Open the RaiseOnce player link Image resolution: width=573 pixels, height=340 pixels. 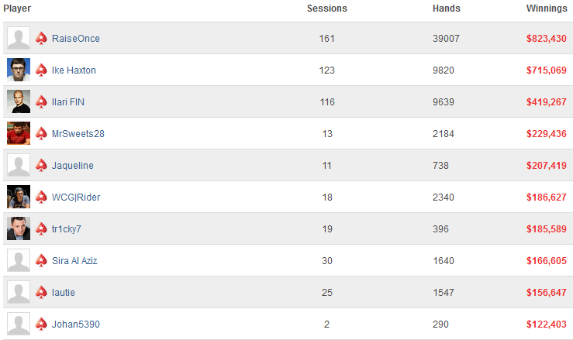76,39
